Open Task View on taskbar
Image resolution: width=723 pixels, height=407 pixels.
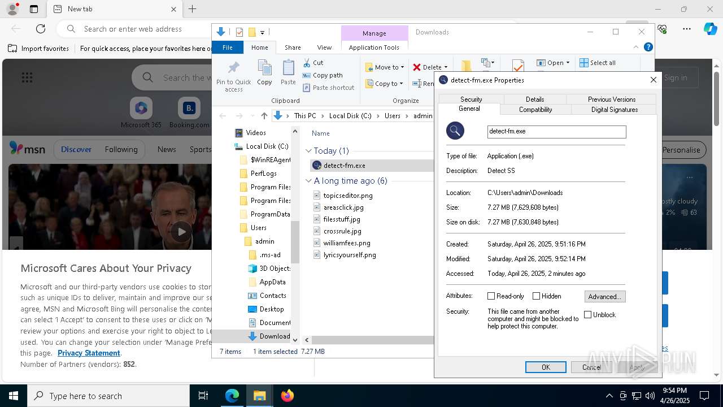pos(203,396)
